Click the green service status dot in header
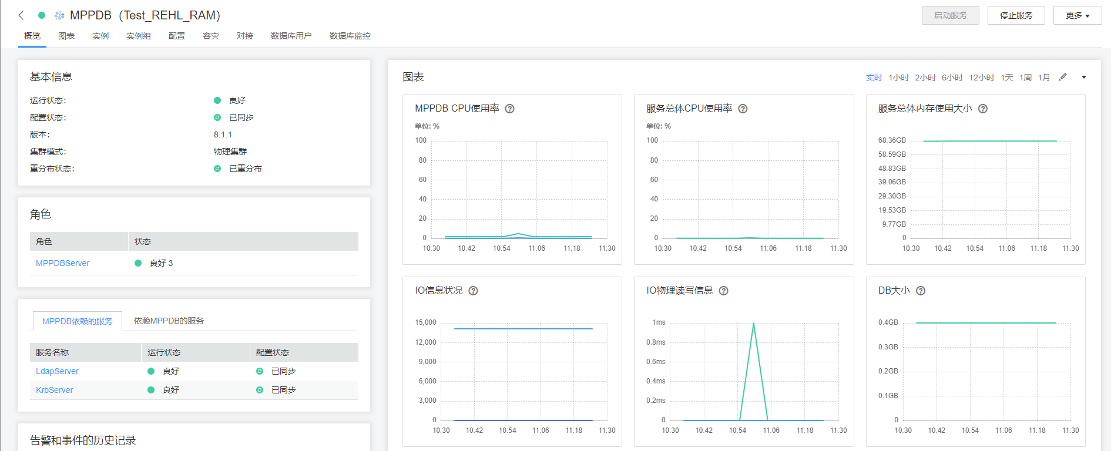This screenshot has width=1111, height=451. point(42,15)
